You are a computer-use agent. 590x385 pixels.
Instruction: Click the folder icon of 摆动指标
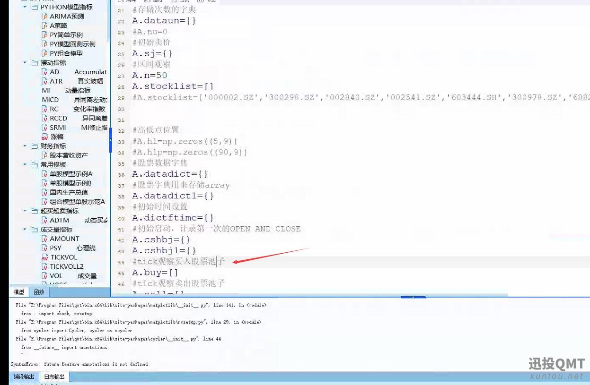coord(35,62)
